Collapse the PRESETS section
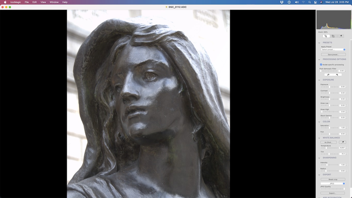The image size is (352, 198). coord(319,43)
